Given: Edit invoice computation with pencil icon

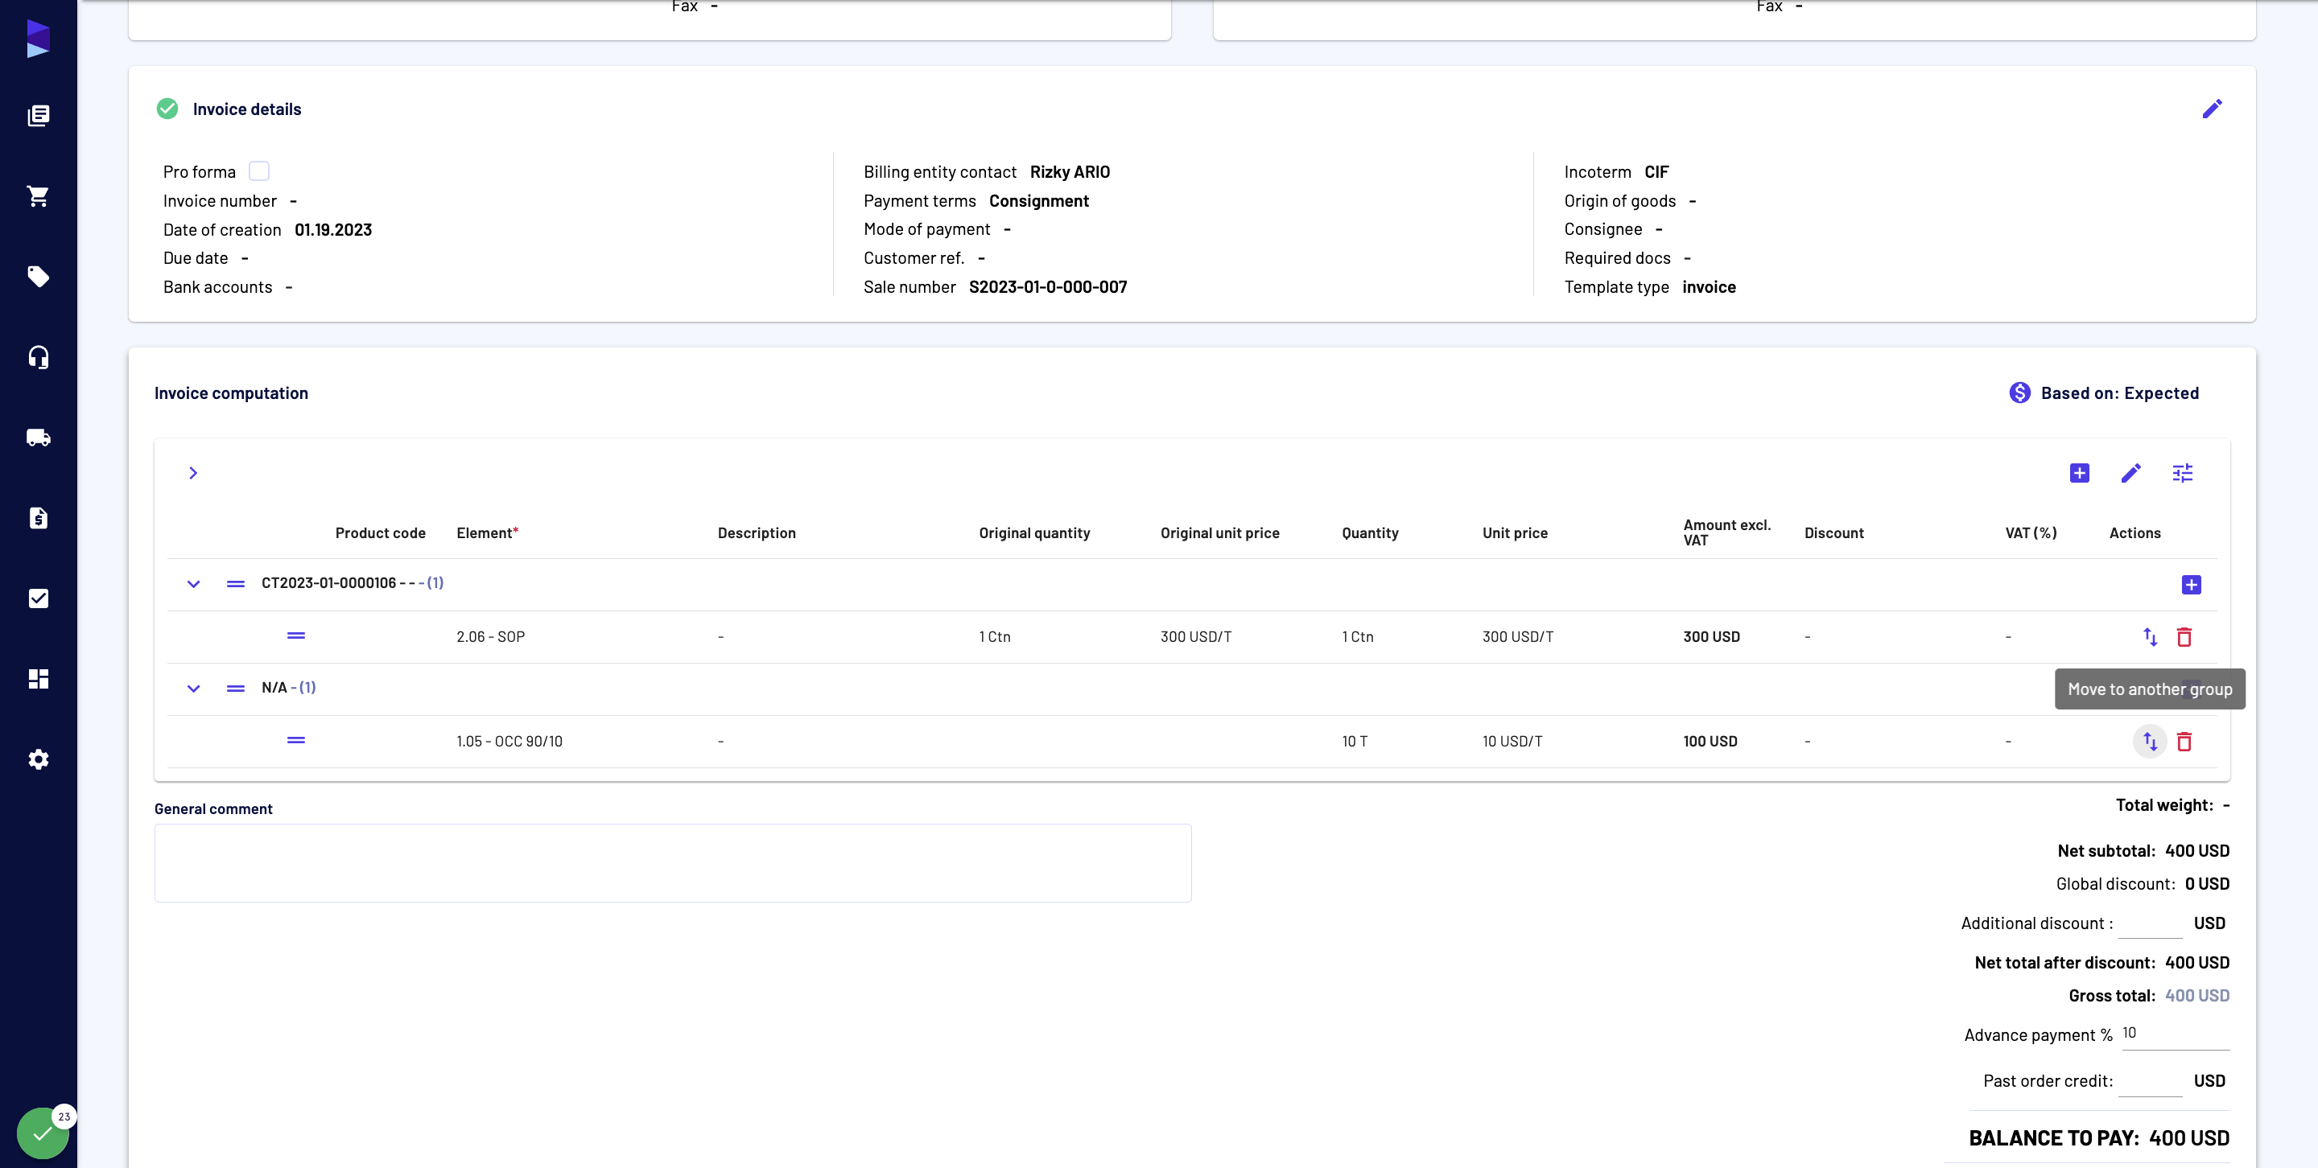Looking at the screenshot, I should 2130,473.
